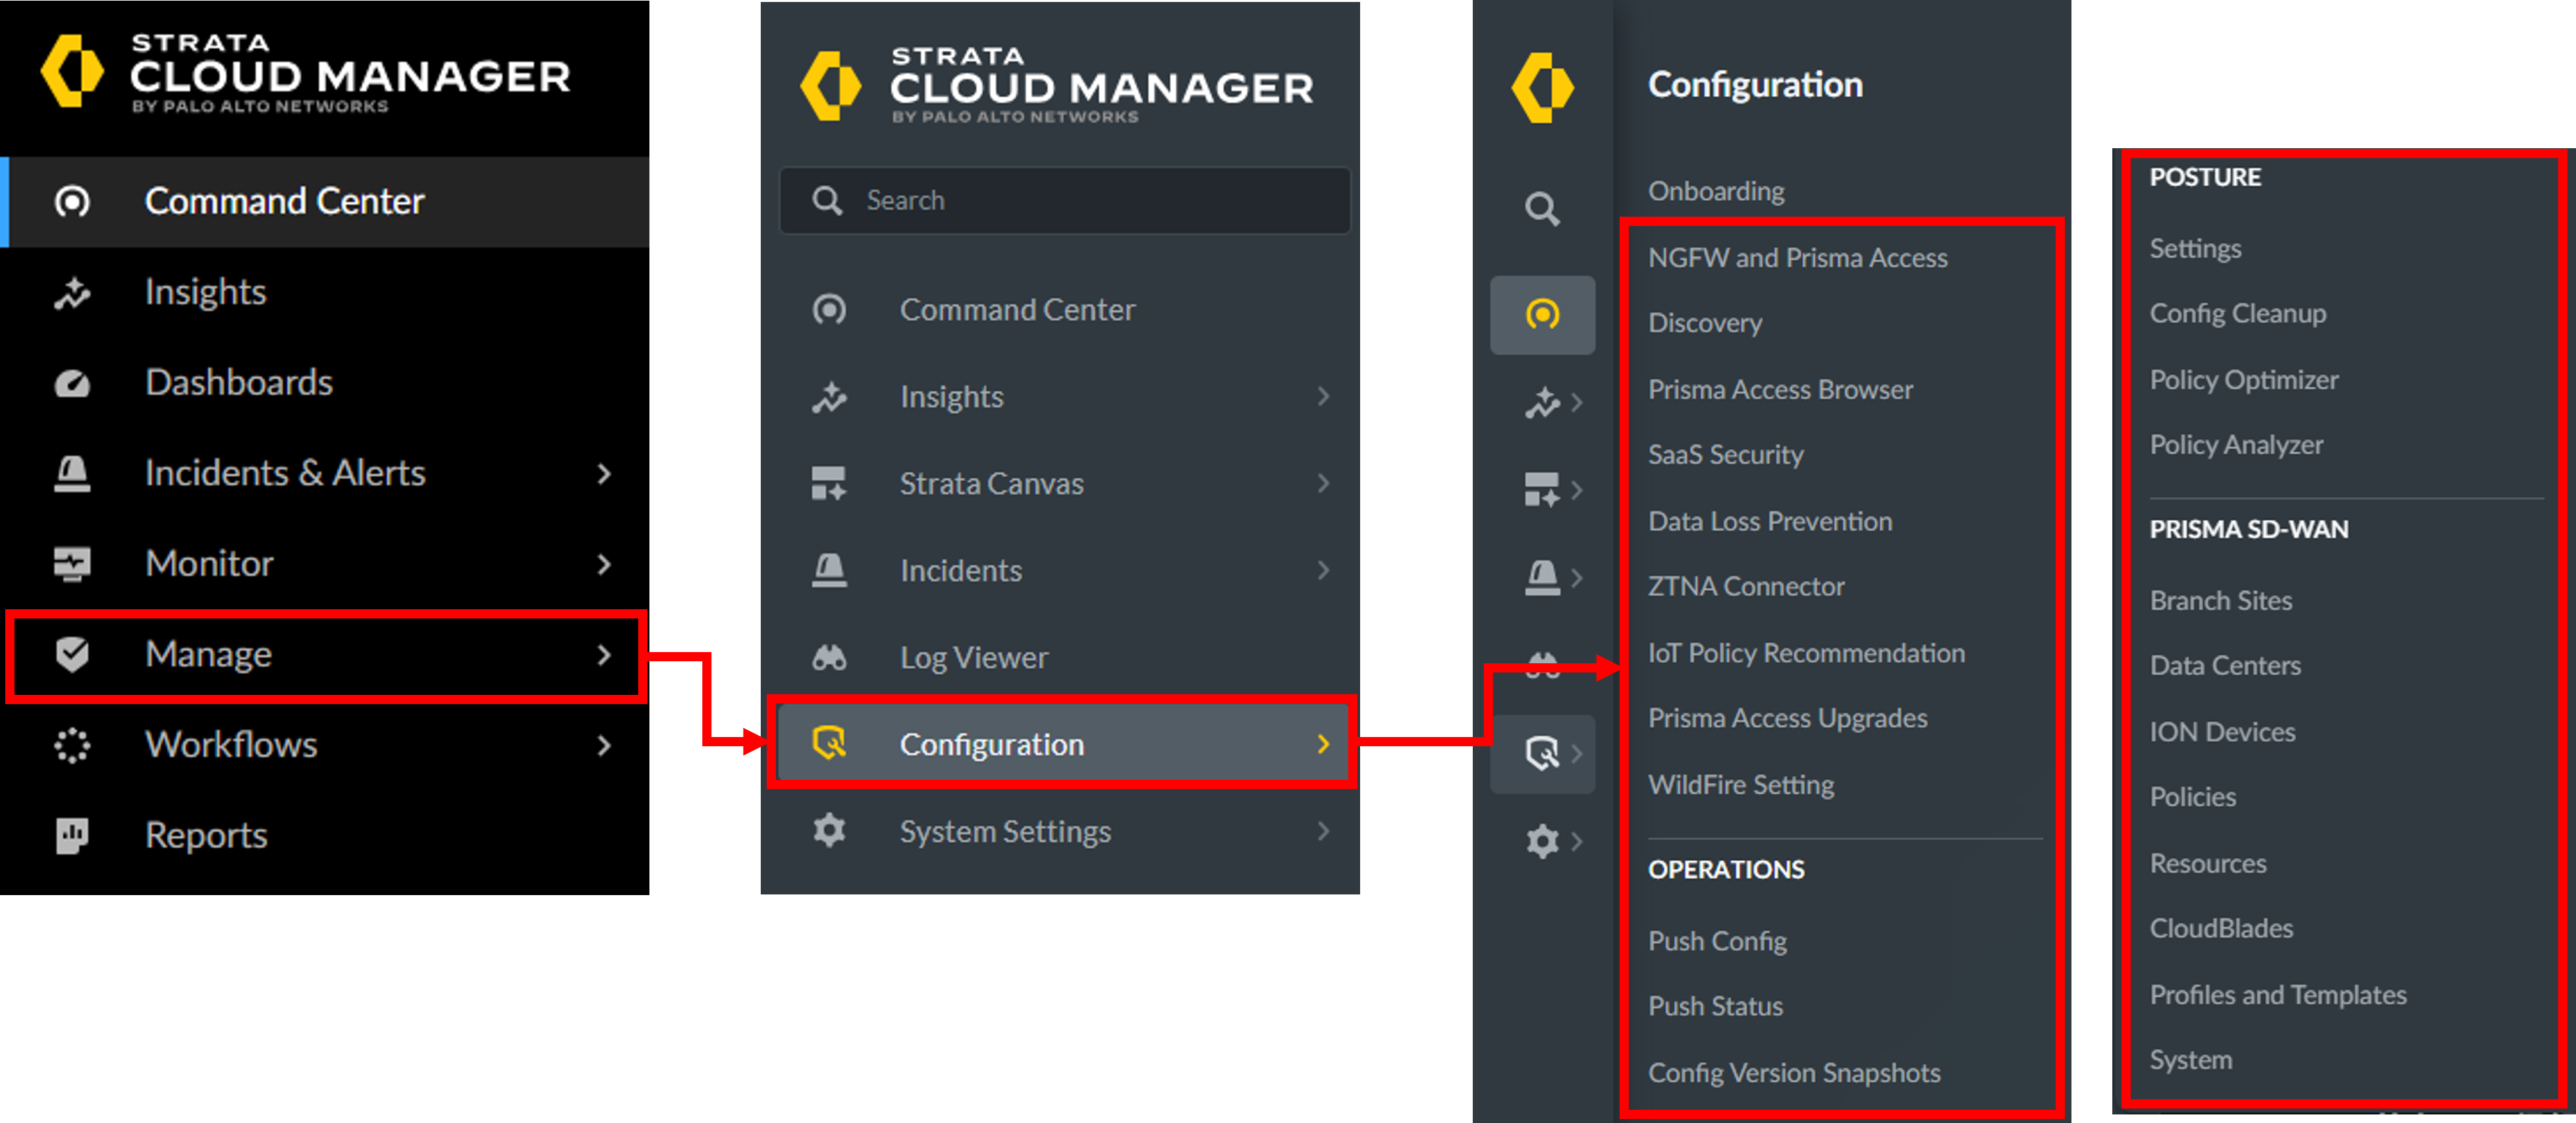
Task: Expand the Insights chevron in middle panel
Action: point(1323,397)
